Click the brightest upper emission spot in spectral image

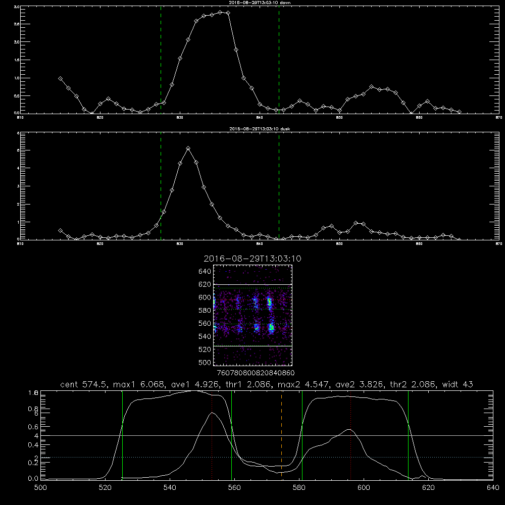click(270, 302)
